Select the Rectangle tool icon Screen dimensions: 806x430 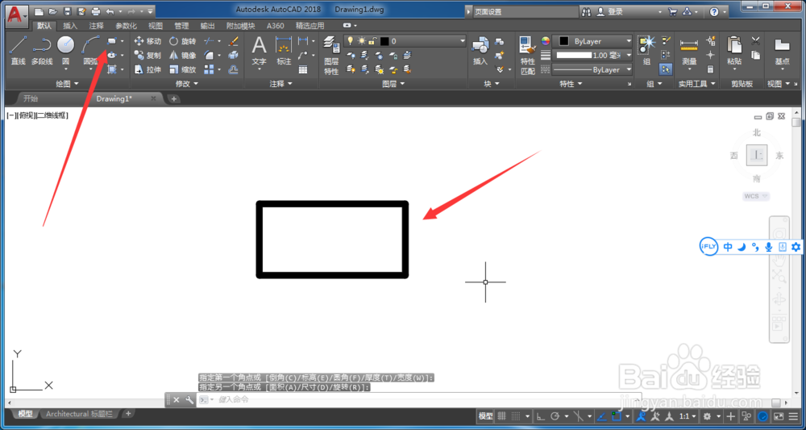pos(111,40)
